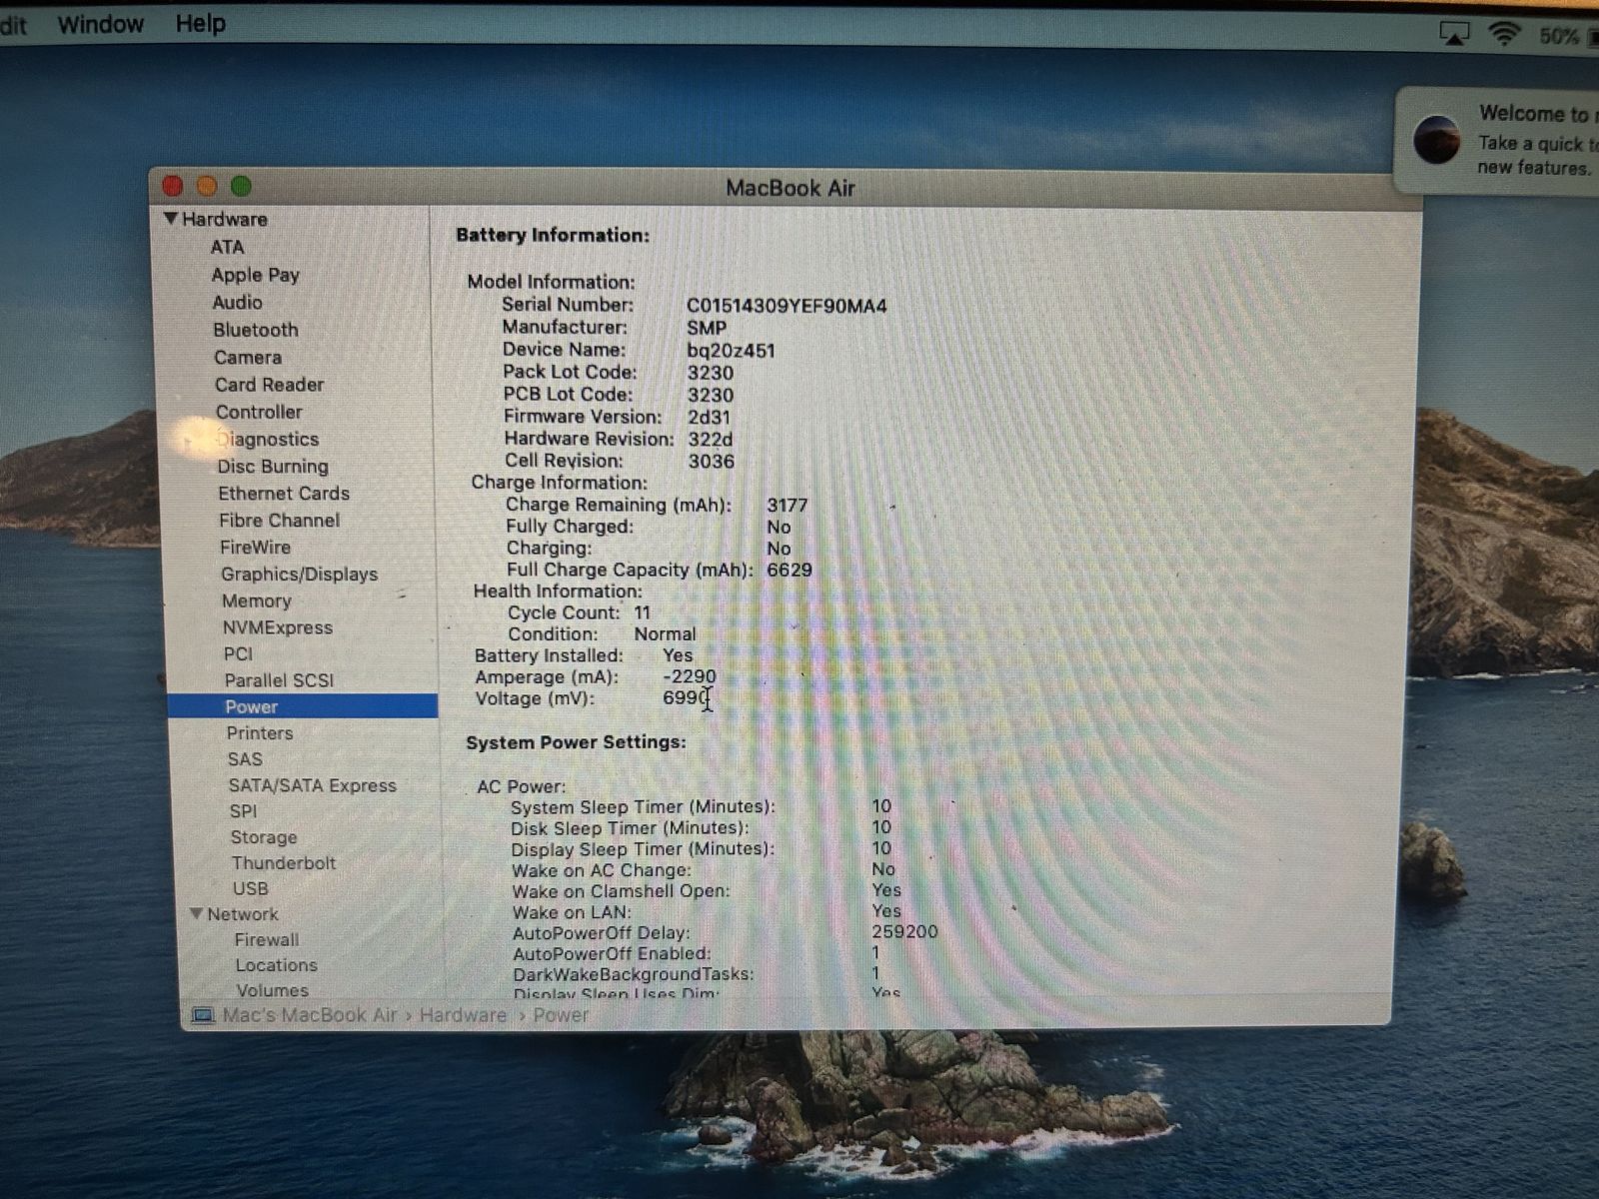Click the AutoPowerOff Delay value 259200
This screenshot has height=1199, width=1599.
(x=904, y=931)
